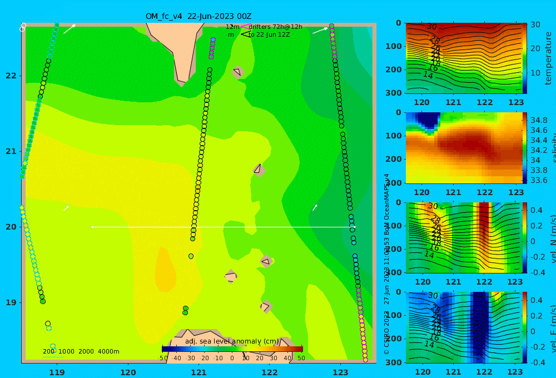Image resolution: width=556 pixels, height=378 pixels.
Task: Click the black arrow symbol in legend
Action: 246,34
